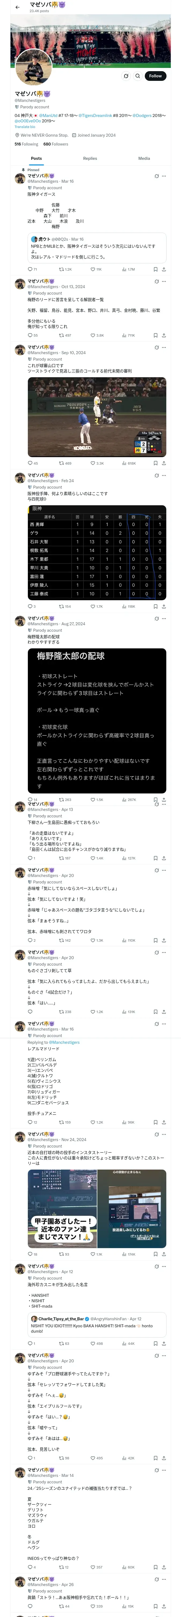Open the profile search icon
Viewport: 181px width, 1617px height.
(137, 76)
